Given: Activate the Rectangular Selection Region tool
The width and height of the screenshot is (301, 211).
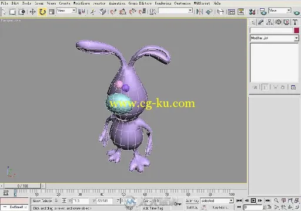Looking at the screenshot, I should tap(12, 12).
